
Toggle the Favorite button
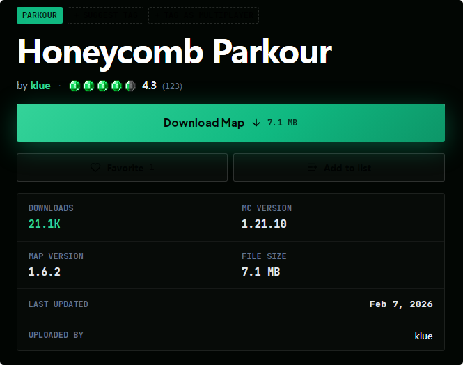122,167
